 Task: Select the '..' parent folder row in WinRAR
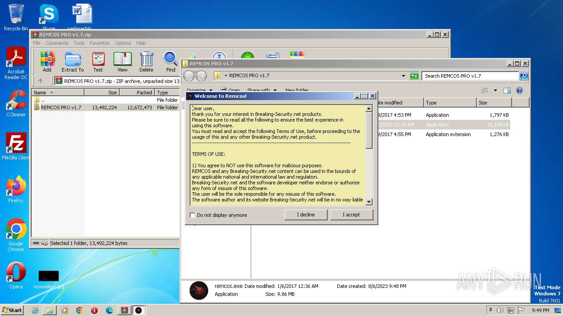(x=106, y=100)
